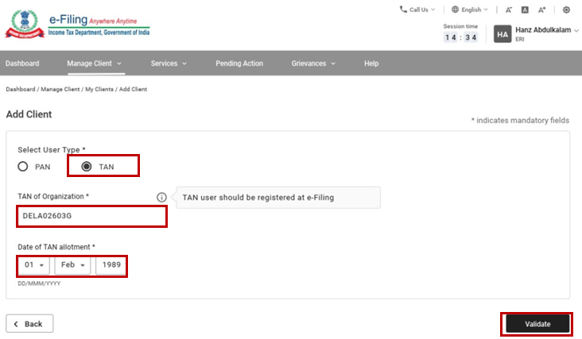This screenshot has height=339, width=582.
Task: Click the HA user avatar
Action: tap(502, 34)
